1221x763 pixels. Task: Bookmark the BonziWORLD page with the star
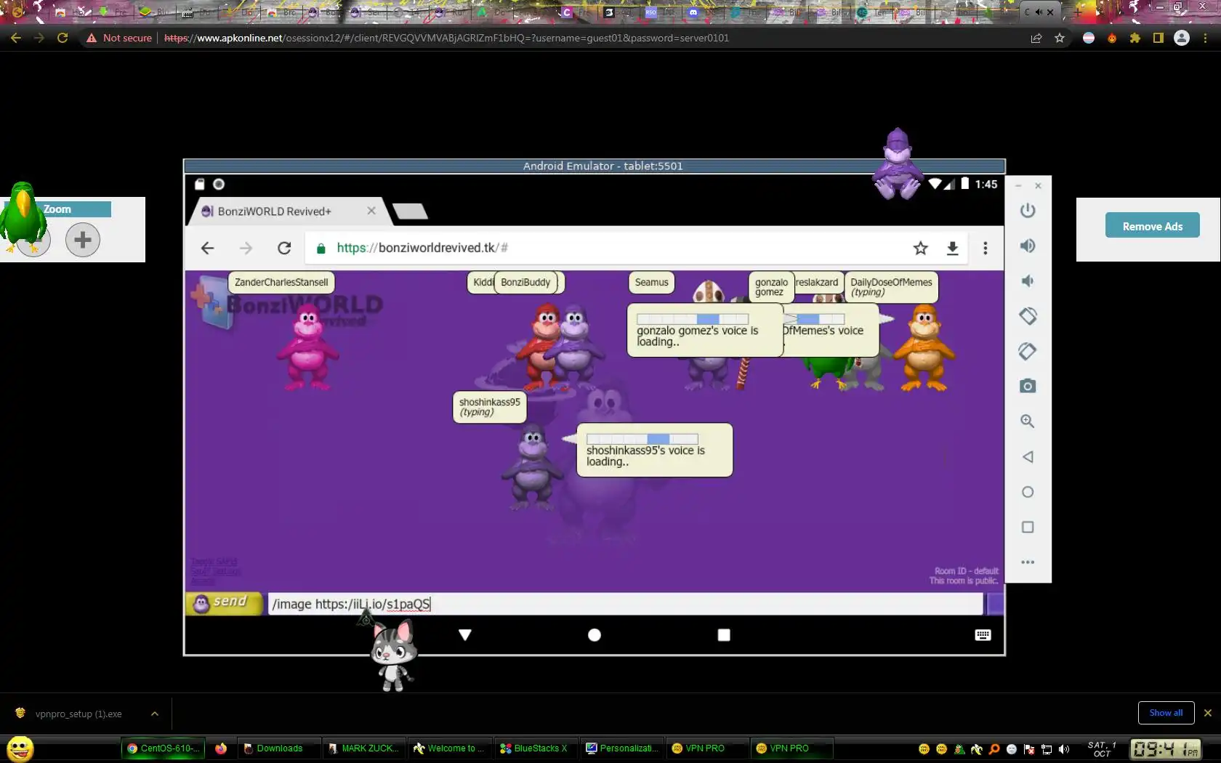pos(921,249)
